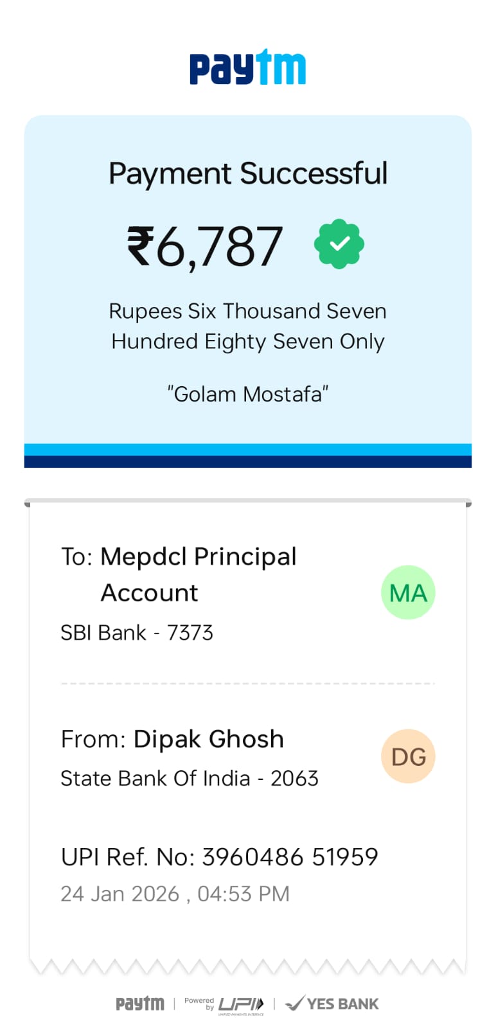This screenshot has width=496, height=1028.
Task: Click the Payment Successful heading
Action: (x=248, y=173)
